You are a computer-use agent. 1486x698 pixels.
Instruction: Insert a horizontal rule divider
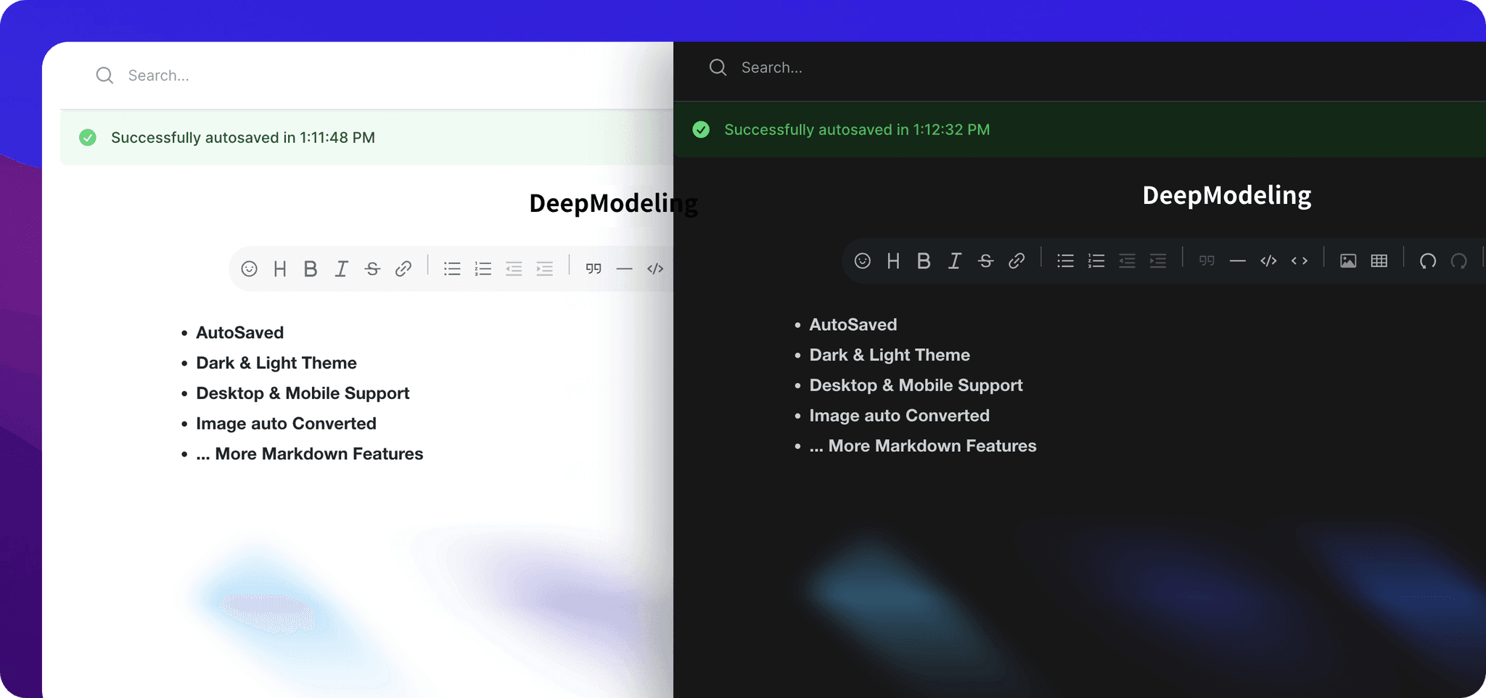624,268
